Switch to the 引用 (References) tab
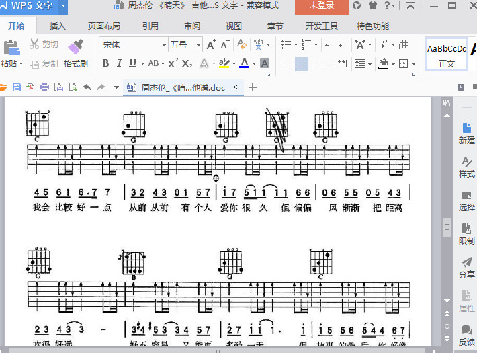Image resolution: width=477 pixels, height=353 pixels. click(x=150, y=26)
